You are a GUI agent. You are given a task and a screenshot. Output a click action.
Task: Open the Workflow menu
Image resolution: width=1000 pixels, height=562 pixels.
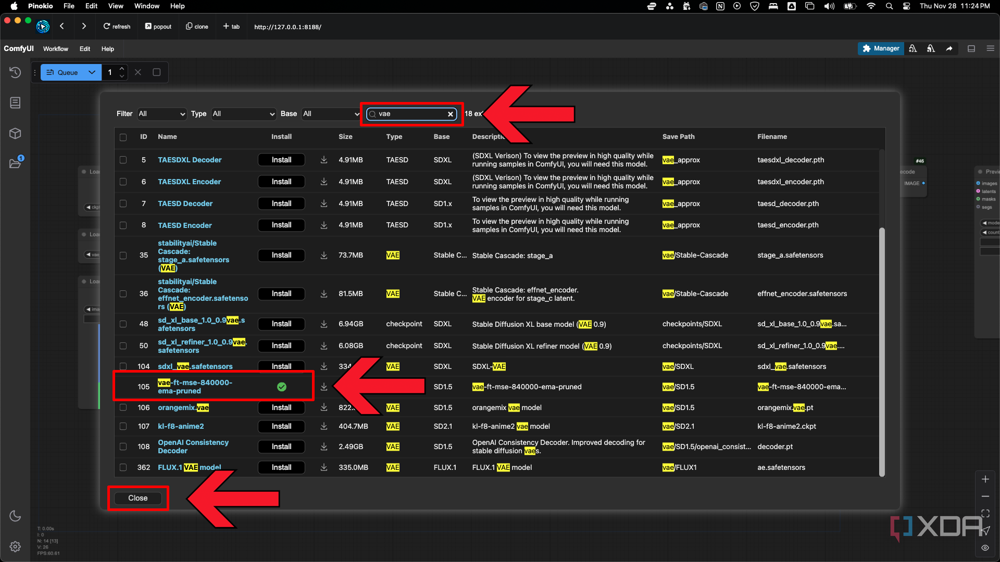(56, 49)
